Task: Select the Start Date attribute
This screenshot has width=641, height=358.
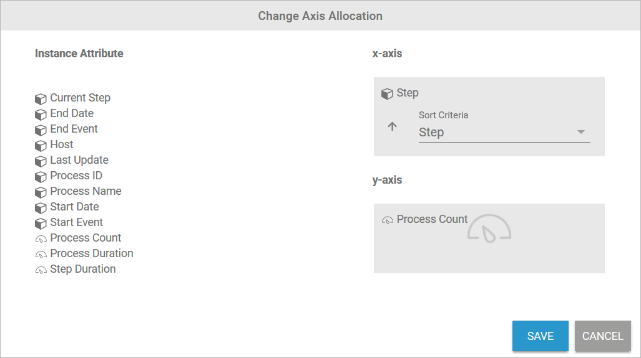Action: (74, 207)
